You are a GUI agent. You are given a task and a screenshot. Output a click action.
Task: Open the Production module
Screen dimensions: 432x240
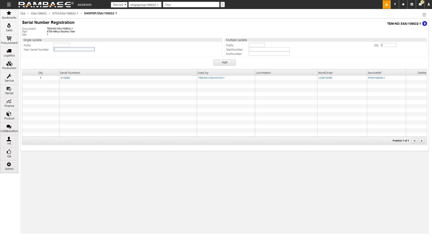point(9,65)
